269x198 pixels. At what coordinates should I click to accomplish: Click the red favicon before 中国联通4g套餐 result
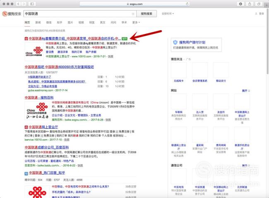tap(26, 39)
